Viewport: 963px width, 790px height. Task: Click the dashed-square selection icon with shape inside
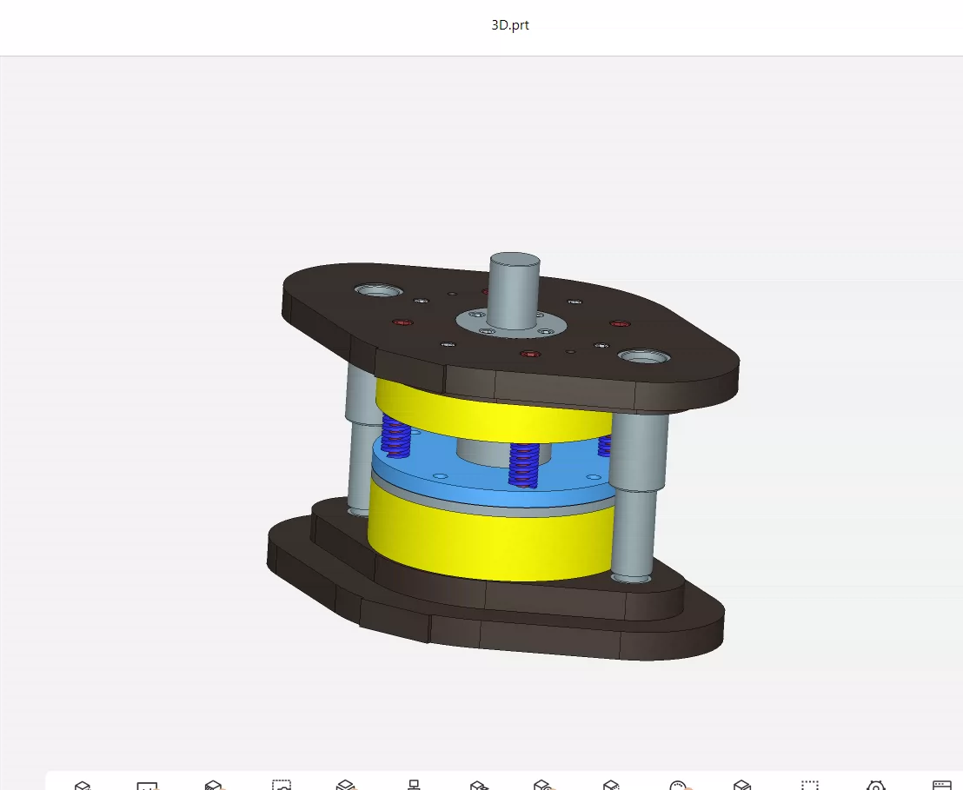(282, 785)
